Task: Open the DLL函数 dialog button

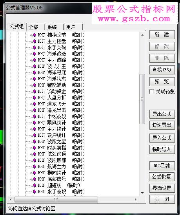Action: tap(162, 166)
